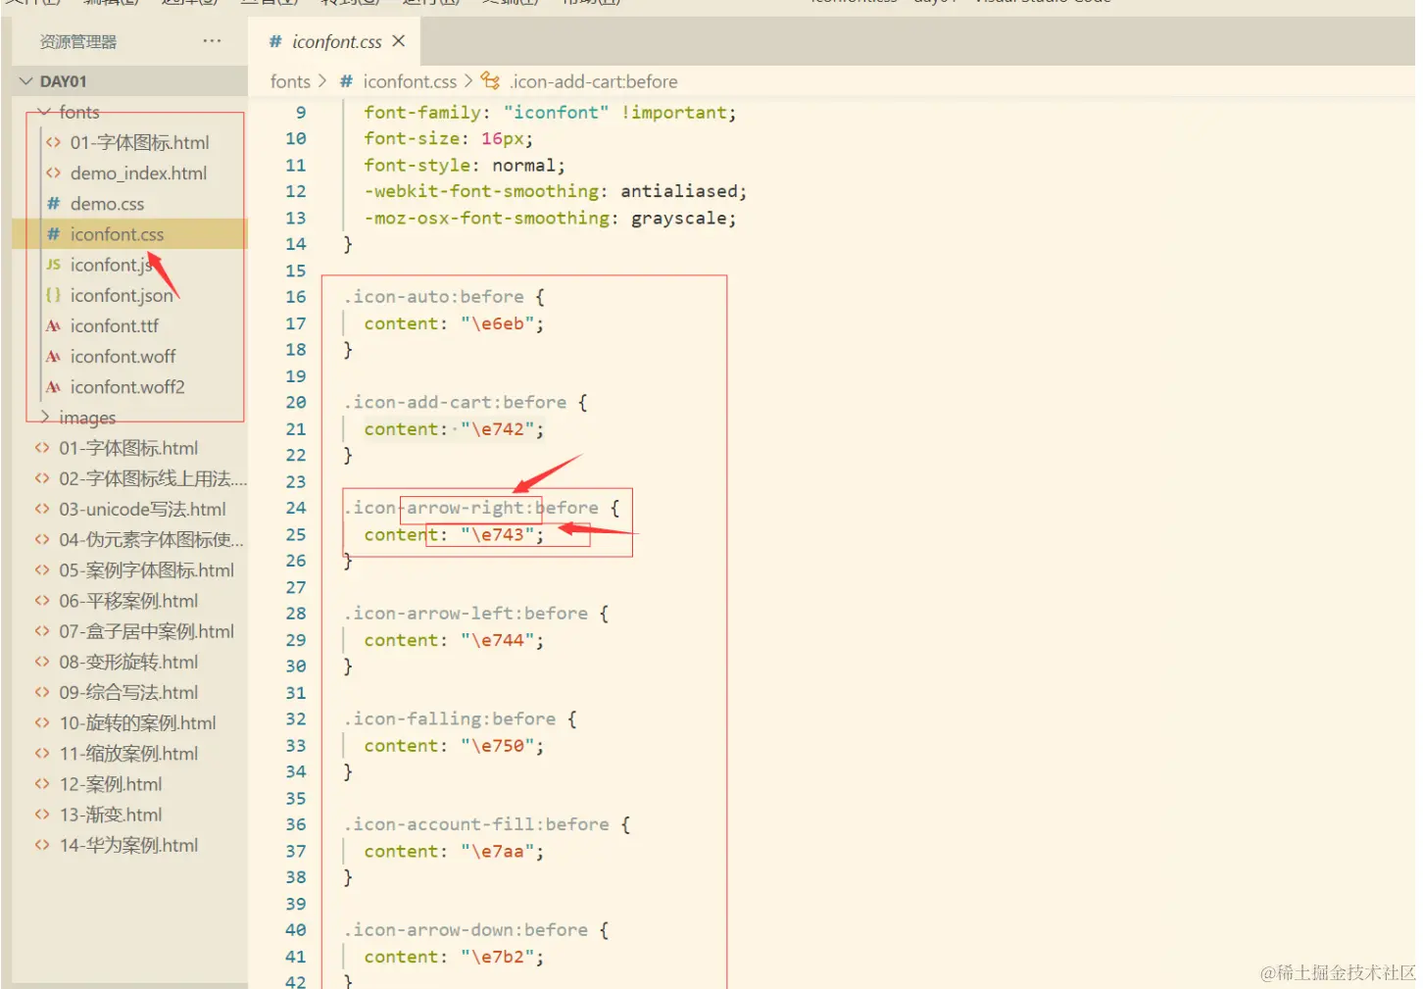
Task: Open iconfont.woff2 font file
Action: (127, 387)
